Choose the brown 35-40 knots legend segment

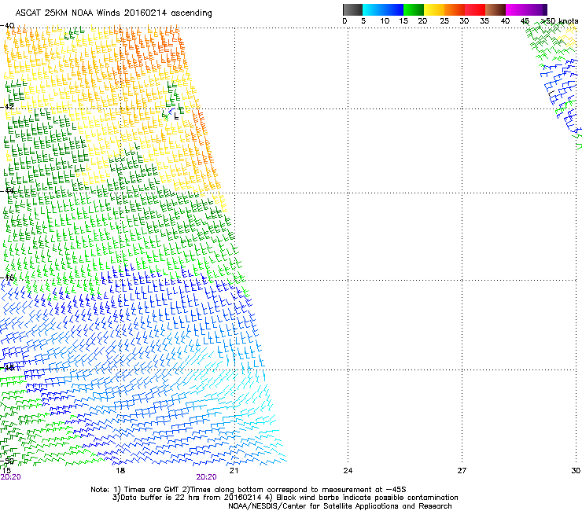495,9
